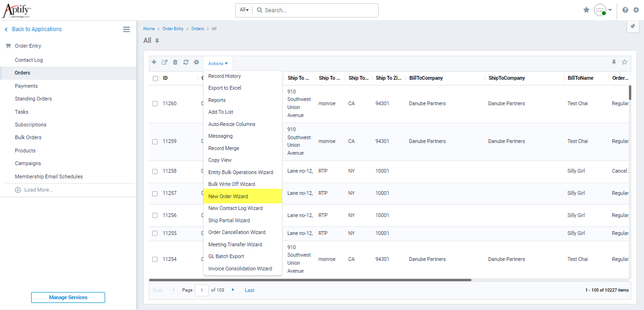Jump to Last page link
Viewport: 644px width, 310px height.
249,290
